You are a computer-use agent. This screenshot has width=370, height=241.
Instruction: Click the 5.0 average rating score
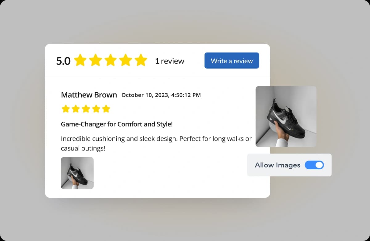pos(63,61)
